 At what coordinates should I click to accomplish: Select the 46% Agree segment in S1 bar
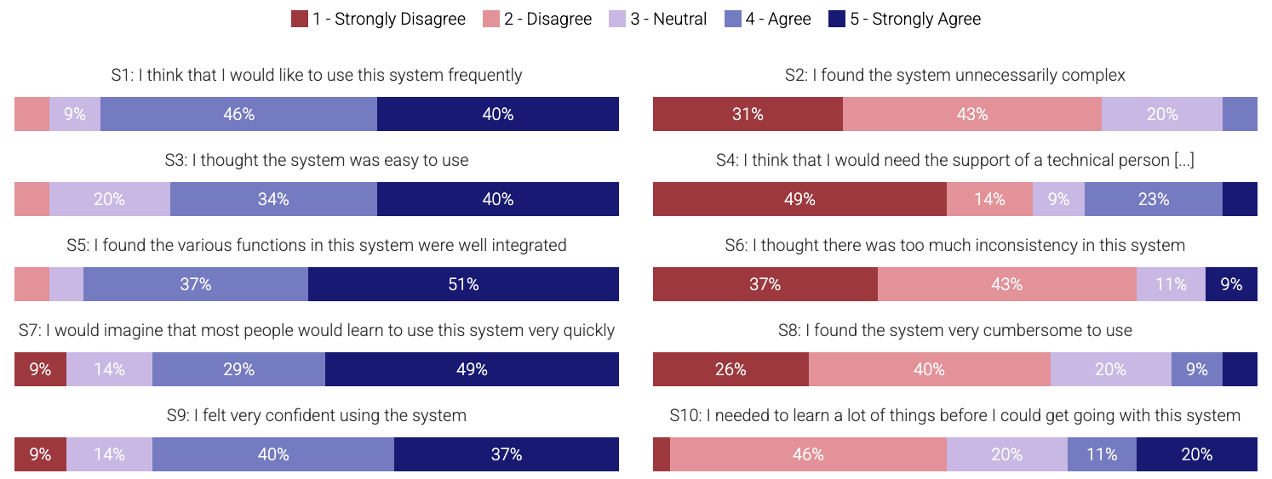(238, 114)
